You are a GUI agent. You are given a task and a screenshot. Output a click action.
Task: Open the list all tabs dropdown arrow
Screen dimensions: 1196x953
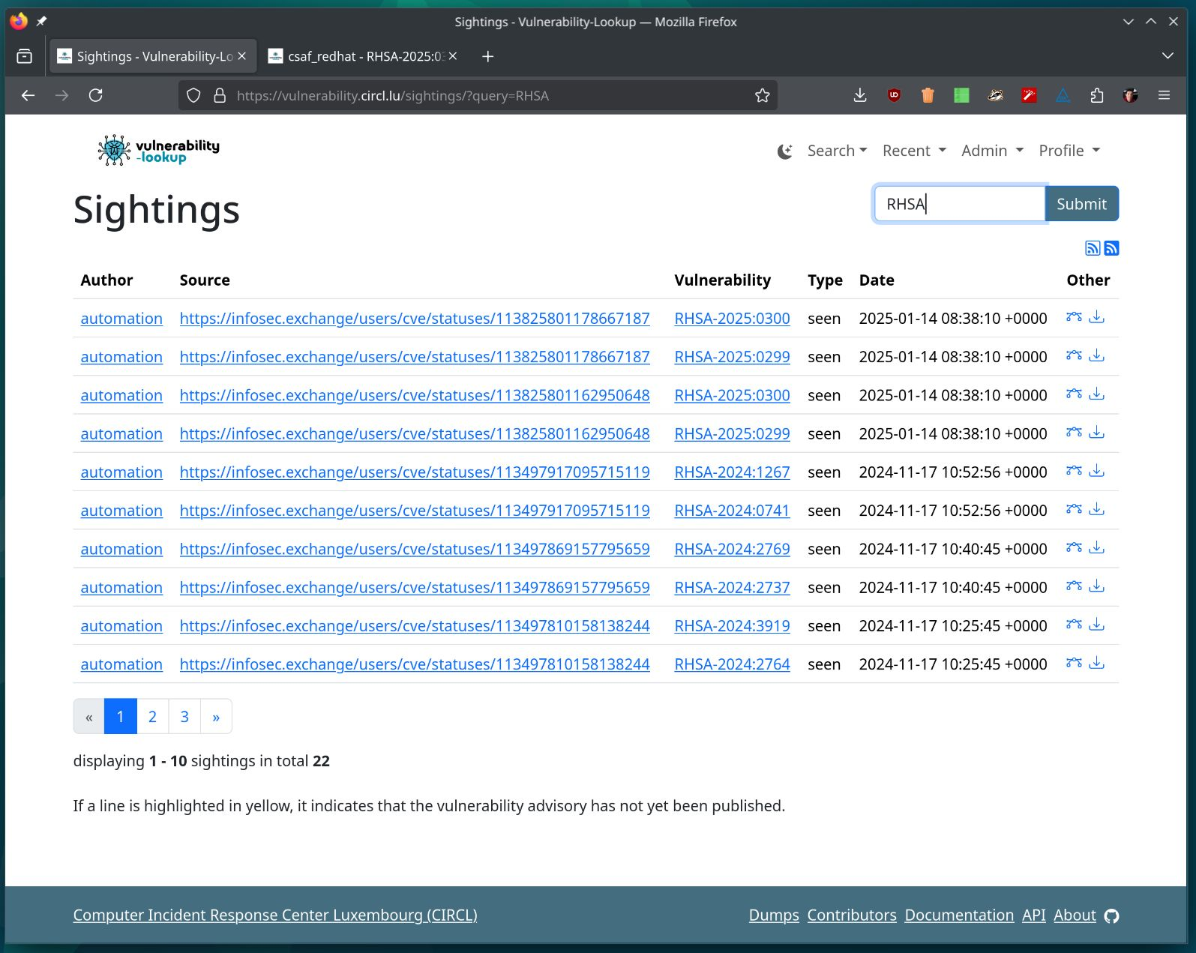tap(1168, 56)
